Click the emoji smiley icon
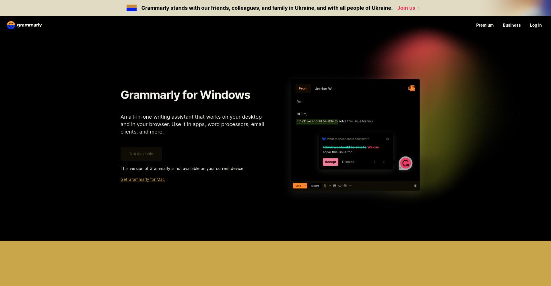Viewport: 551px width, 286px height. (x=345, y=186)
